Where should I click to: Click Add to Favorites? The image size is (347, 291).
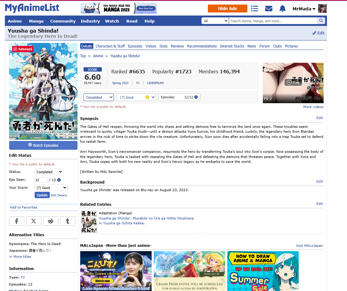23,207
